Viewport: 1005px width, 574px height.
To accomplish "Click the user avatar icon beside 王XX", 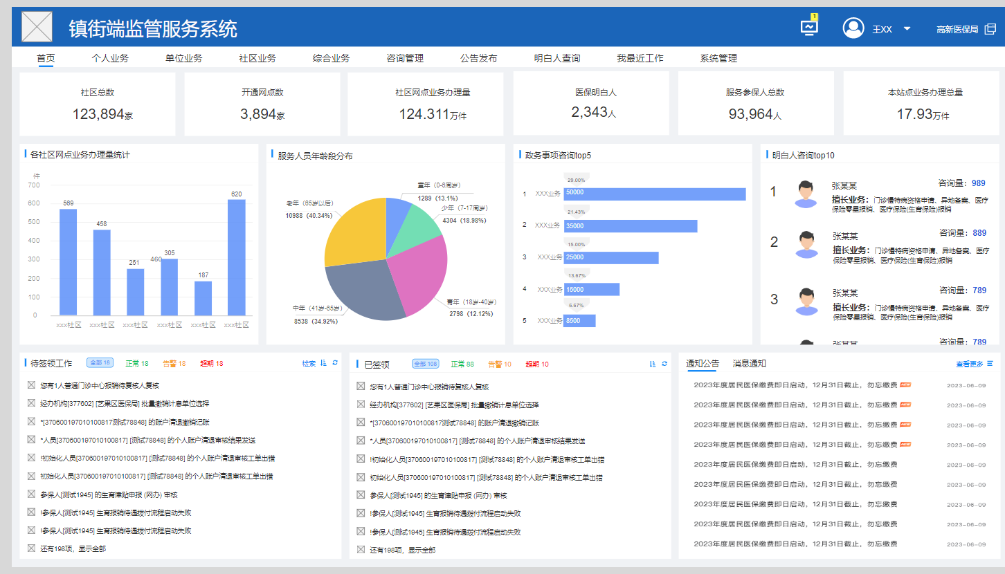I will (853, 28).
